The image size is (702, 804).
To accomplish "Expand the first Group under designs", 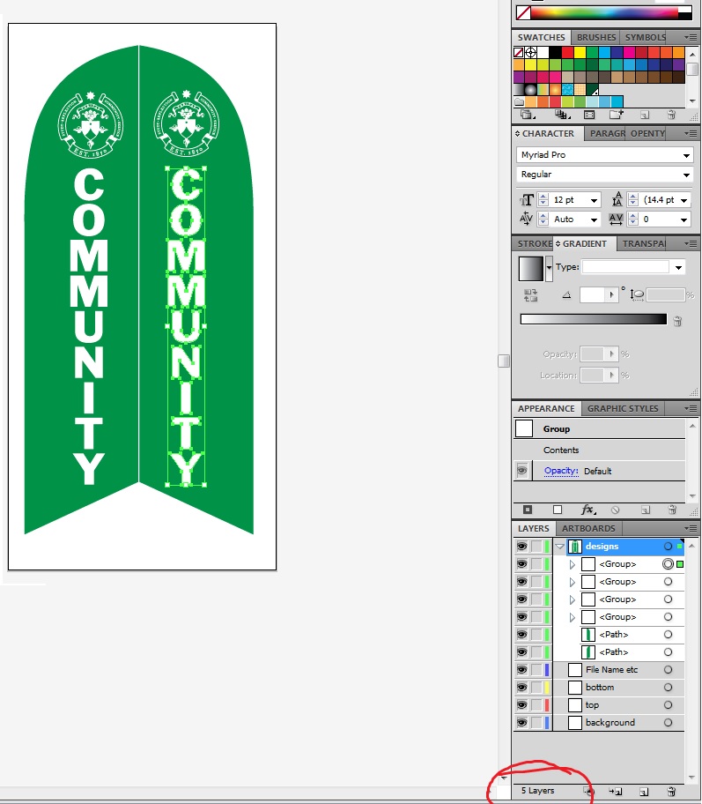I will coord(573,564).
